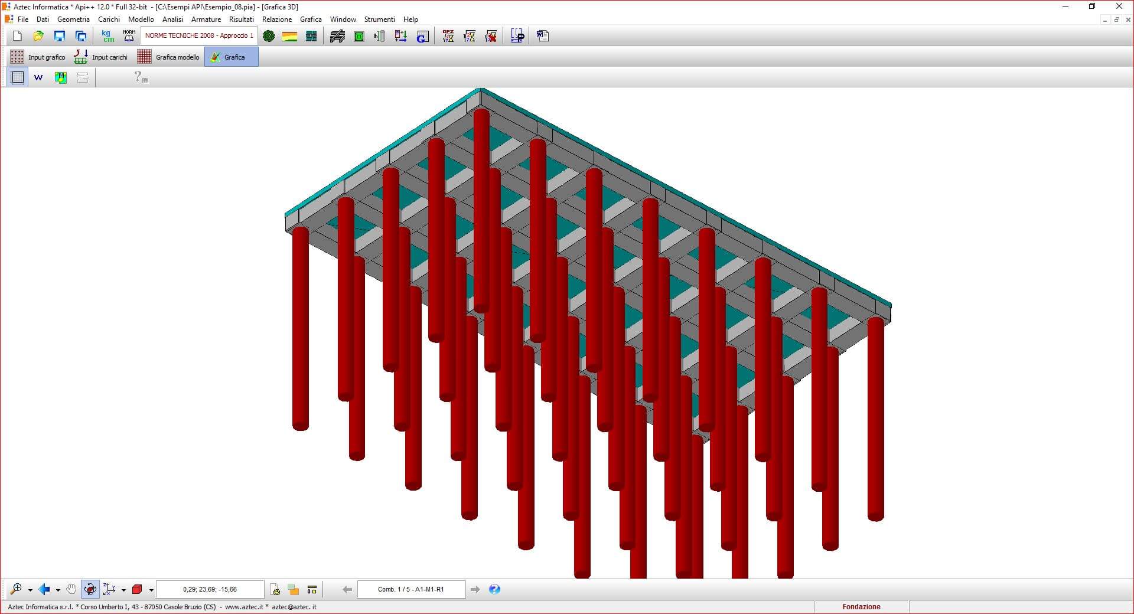Open the blue help question icon

tap(494, 589)
